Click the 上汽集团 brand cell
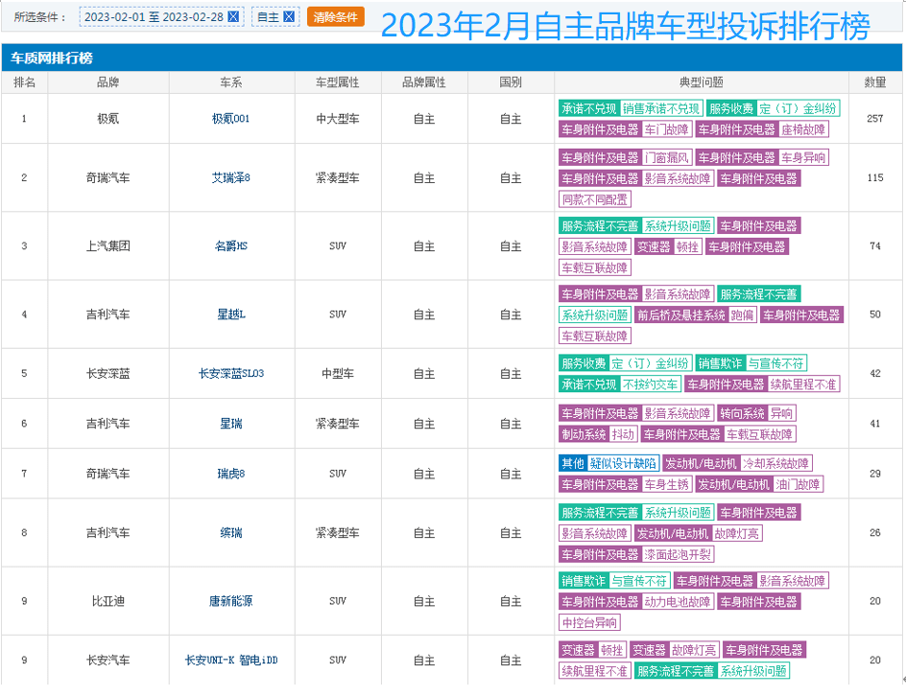 click(x=108, y=245)
